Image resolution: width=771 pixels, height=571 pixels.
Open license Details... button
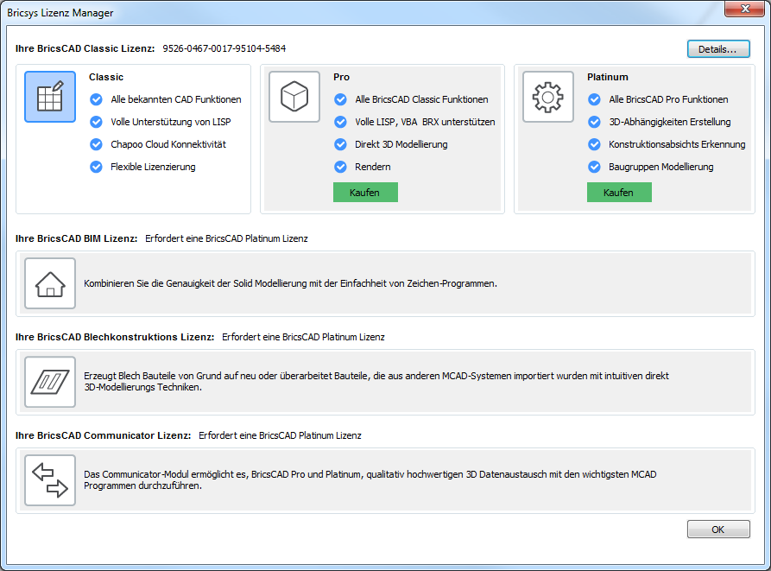point(718,49)
